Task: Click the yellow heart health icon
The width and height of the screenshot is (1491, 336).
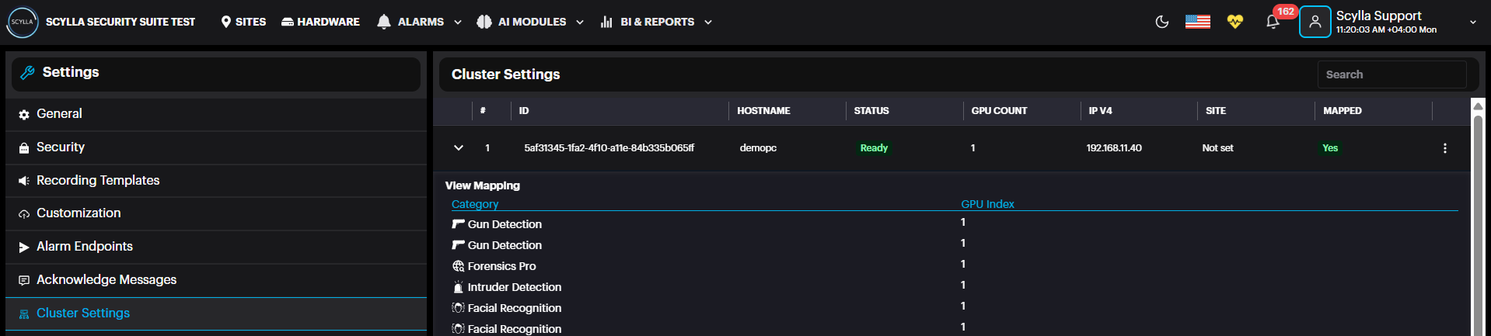Action: click(x=1234, y=22)
